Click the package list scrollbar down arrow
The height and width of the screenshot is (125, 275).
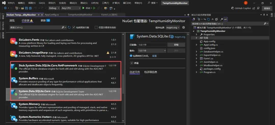[123, 121]
